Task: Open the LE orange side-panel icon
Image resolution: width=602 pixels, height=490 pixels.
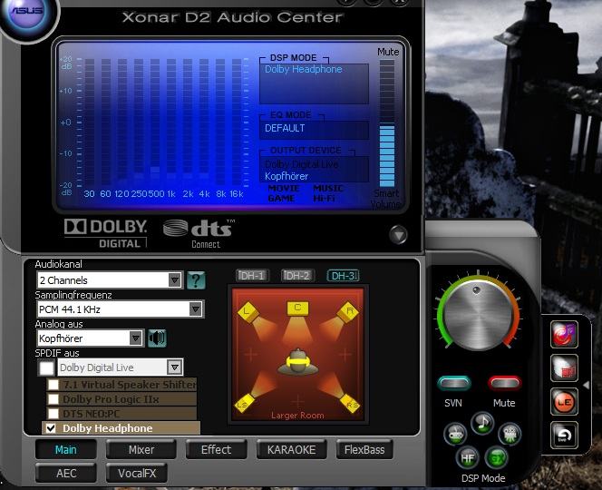Action: click(x=564, y=402)
